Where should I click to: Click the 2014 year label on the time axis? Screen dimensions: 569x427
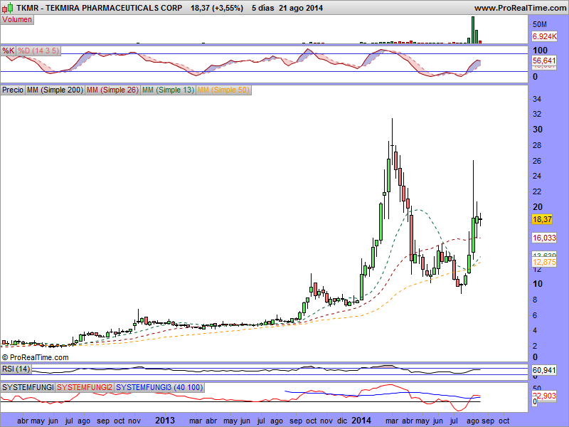tap(361, 421)
